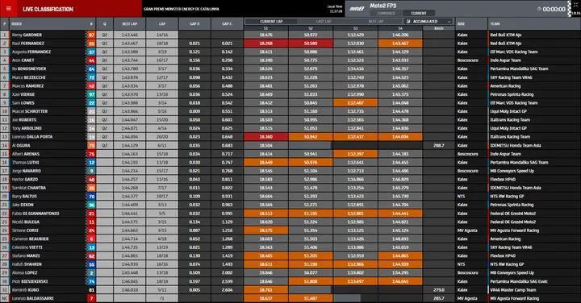The width and height of the screenshot is (581, 303).
Task: Click orange S3 time in Sam Lowes row
Action: click(x=355, y=103)
